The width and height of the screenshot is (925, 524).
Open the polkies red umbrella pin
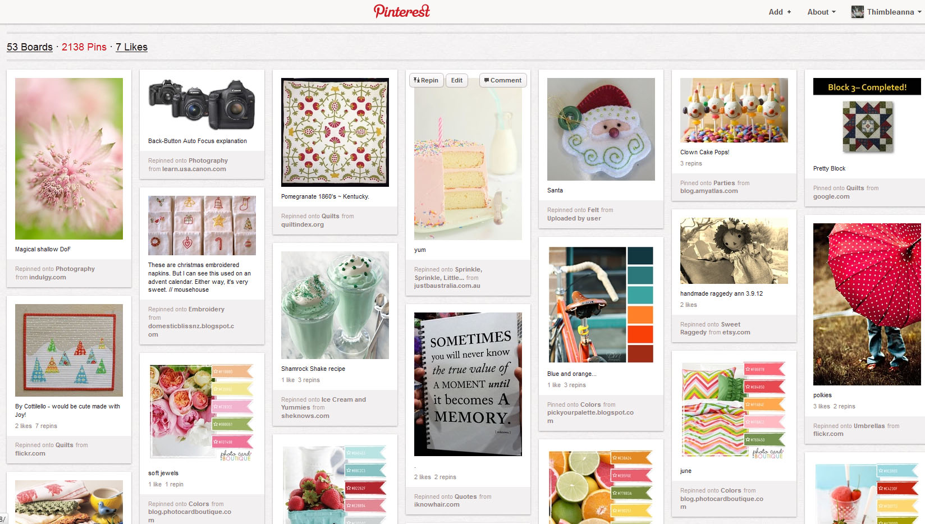[867, 304]
